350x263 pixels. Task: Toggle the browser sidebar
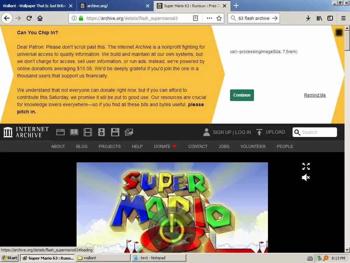pyautogui.click(x=330, y=18)
